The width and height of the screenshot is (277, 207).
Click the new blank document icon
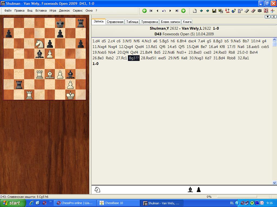click(195, 11)
